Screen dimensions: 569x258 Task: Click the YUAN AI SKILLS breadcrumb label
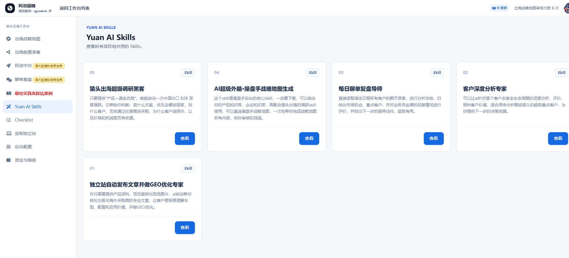(101, 27)
